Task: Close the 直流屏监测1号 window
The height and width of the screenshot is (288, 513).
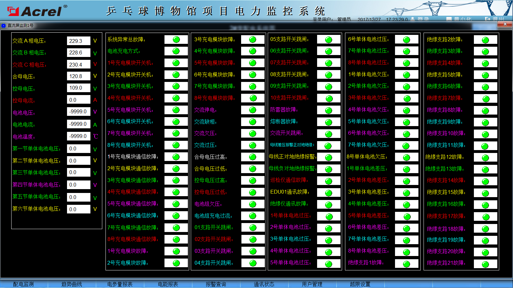Action: click(505, 24)
